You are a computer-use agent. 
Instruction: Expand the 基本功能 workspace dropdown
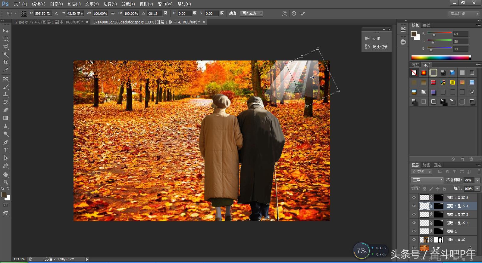coord(464,14)
